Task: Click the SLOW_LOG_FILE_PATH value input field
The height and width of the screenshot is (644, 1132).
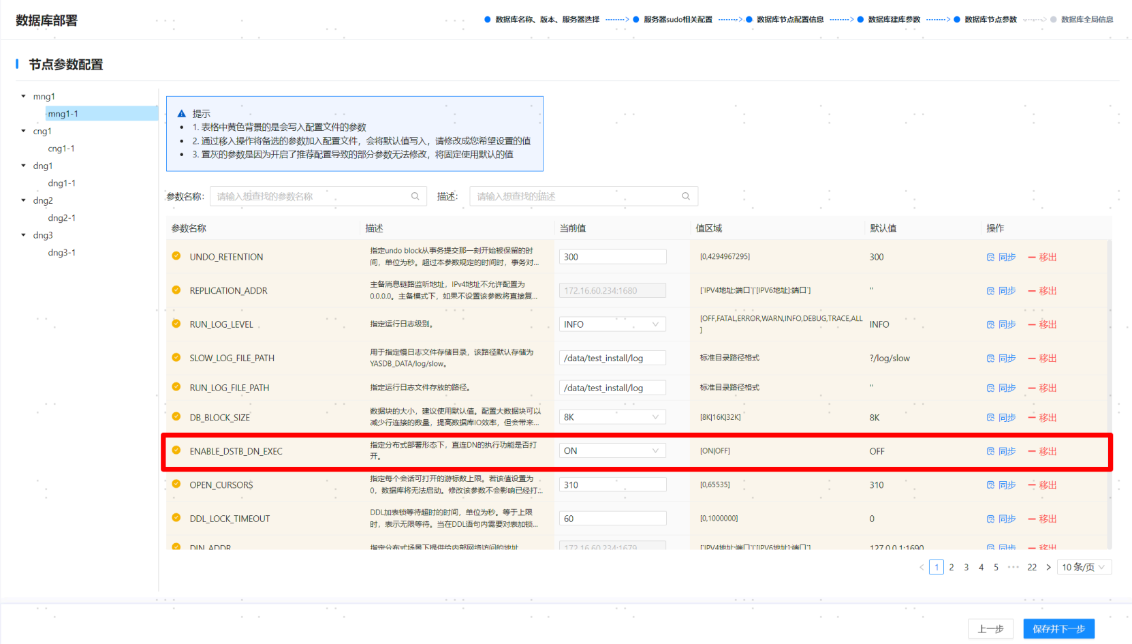Action: tap(612, 358)
